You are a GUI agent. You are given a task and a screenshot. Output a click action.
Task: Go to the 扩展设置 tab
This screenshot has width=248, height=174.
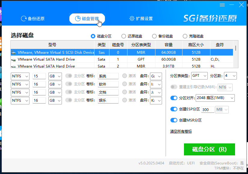pos(141,19)
